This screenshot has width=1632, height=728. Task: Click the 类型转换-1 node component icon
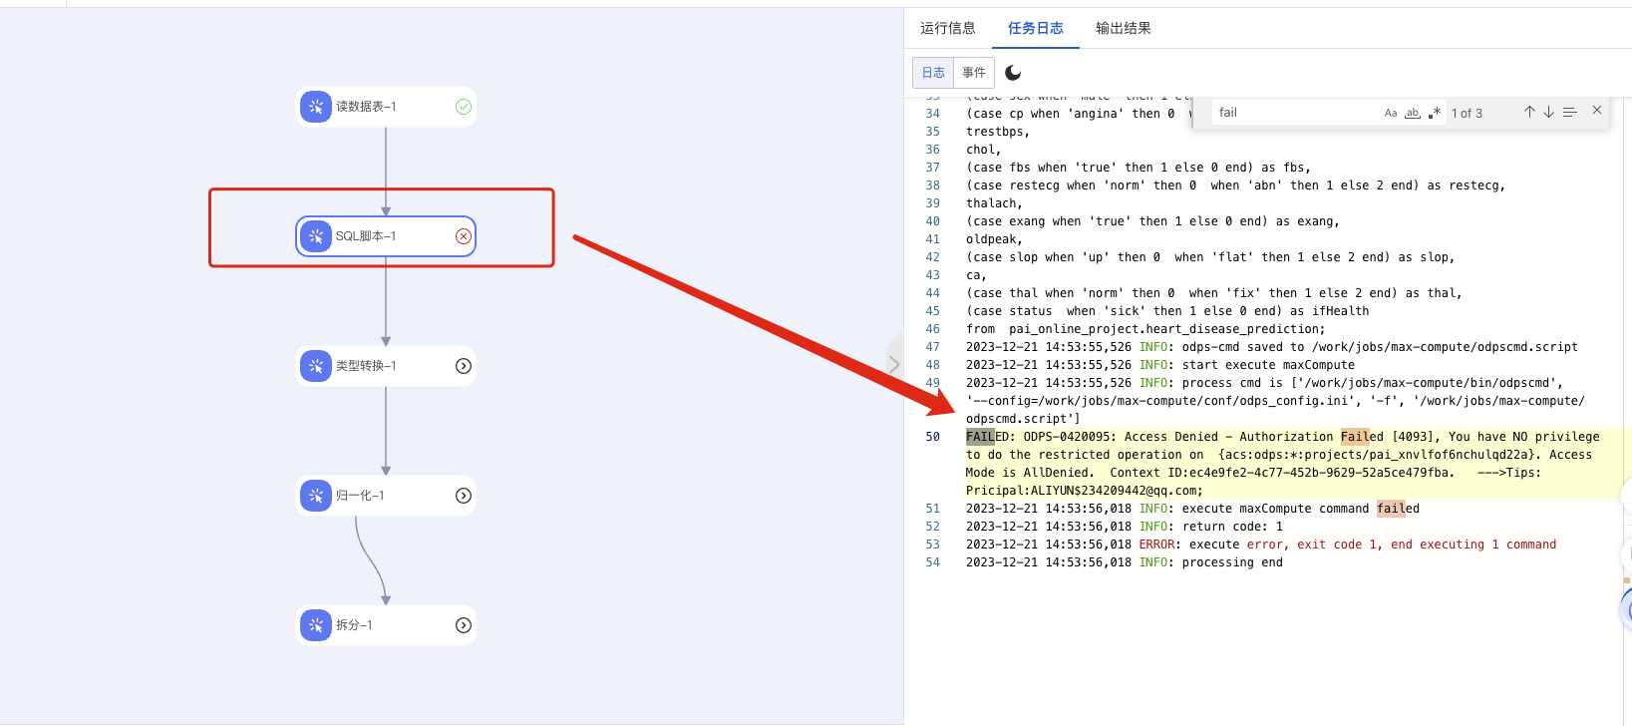pyautogui.click(x=316, y=366)
